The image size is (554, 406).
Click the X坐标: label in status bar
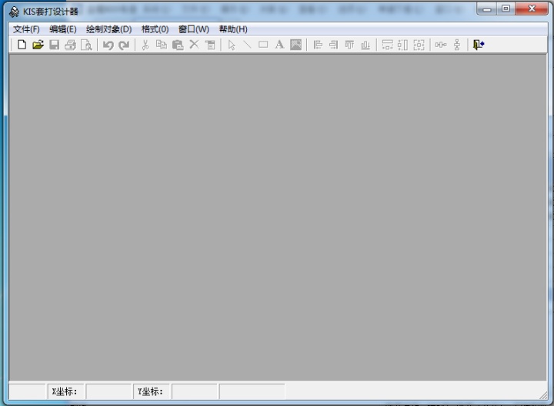point(65,391)
